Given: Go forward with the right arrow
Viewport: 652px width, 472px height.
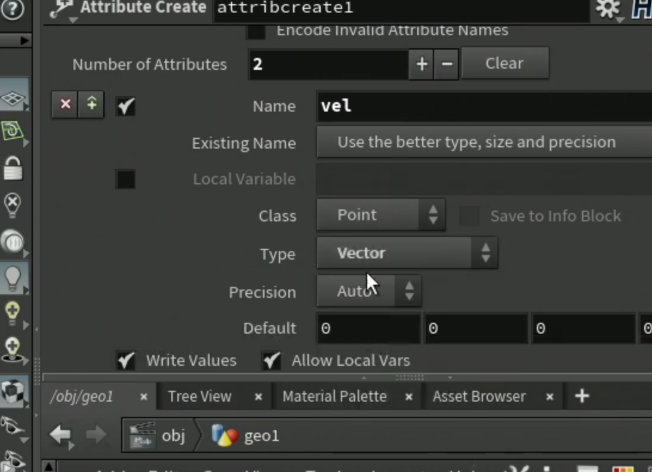Looking at the screenshot, I should pos(96,435).
